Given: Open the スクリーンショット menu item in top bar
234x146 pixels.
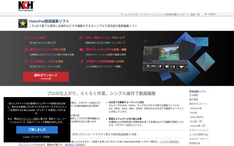Looking at the screenshot, I should [154, 15].
